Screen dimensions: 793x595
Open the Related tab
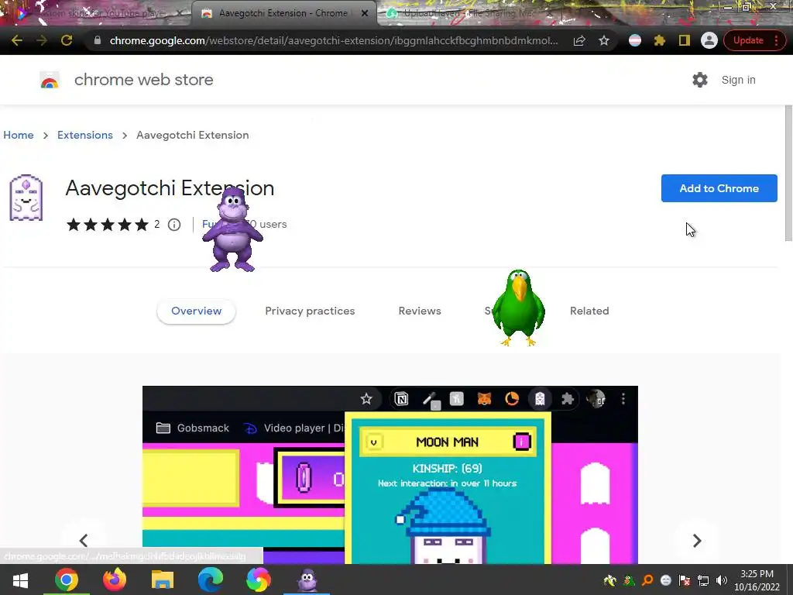pos(589,311)
